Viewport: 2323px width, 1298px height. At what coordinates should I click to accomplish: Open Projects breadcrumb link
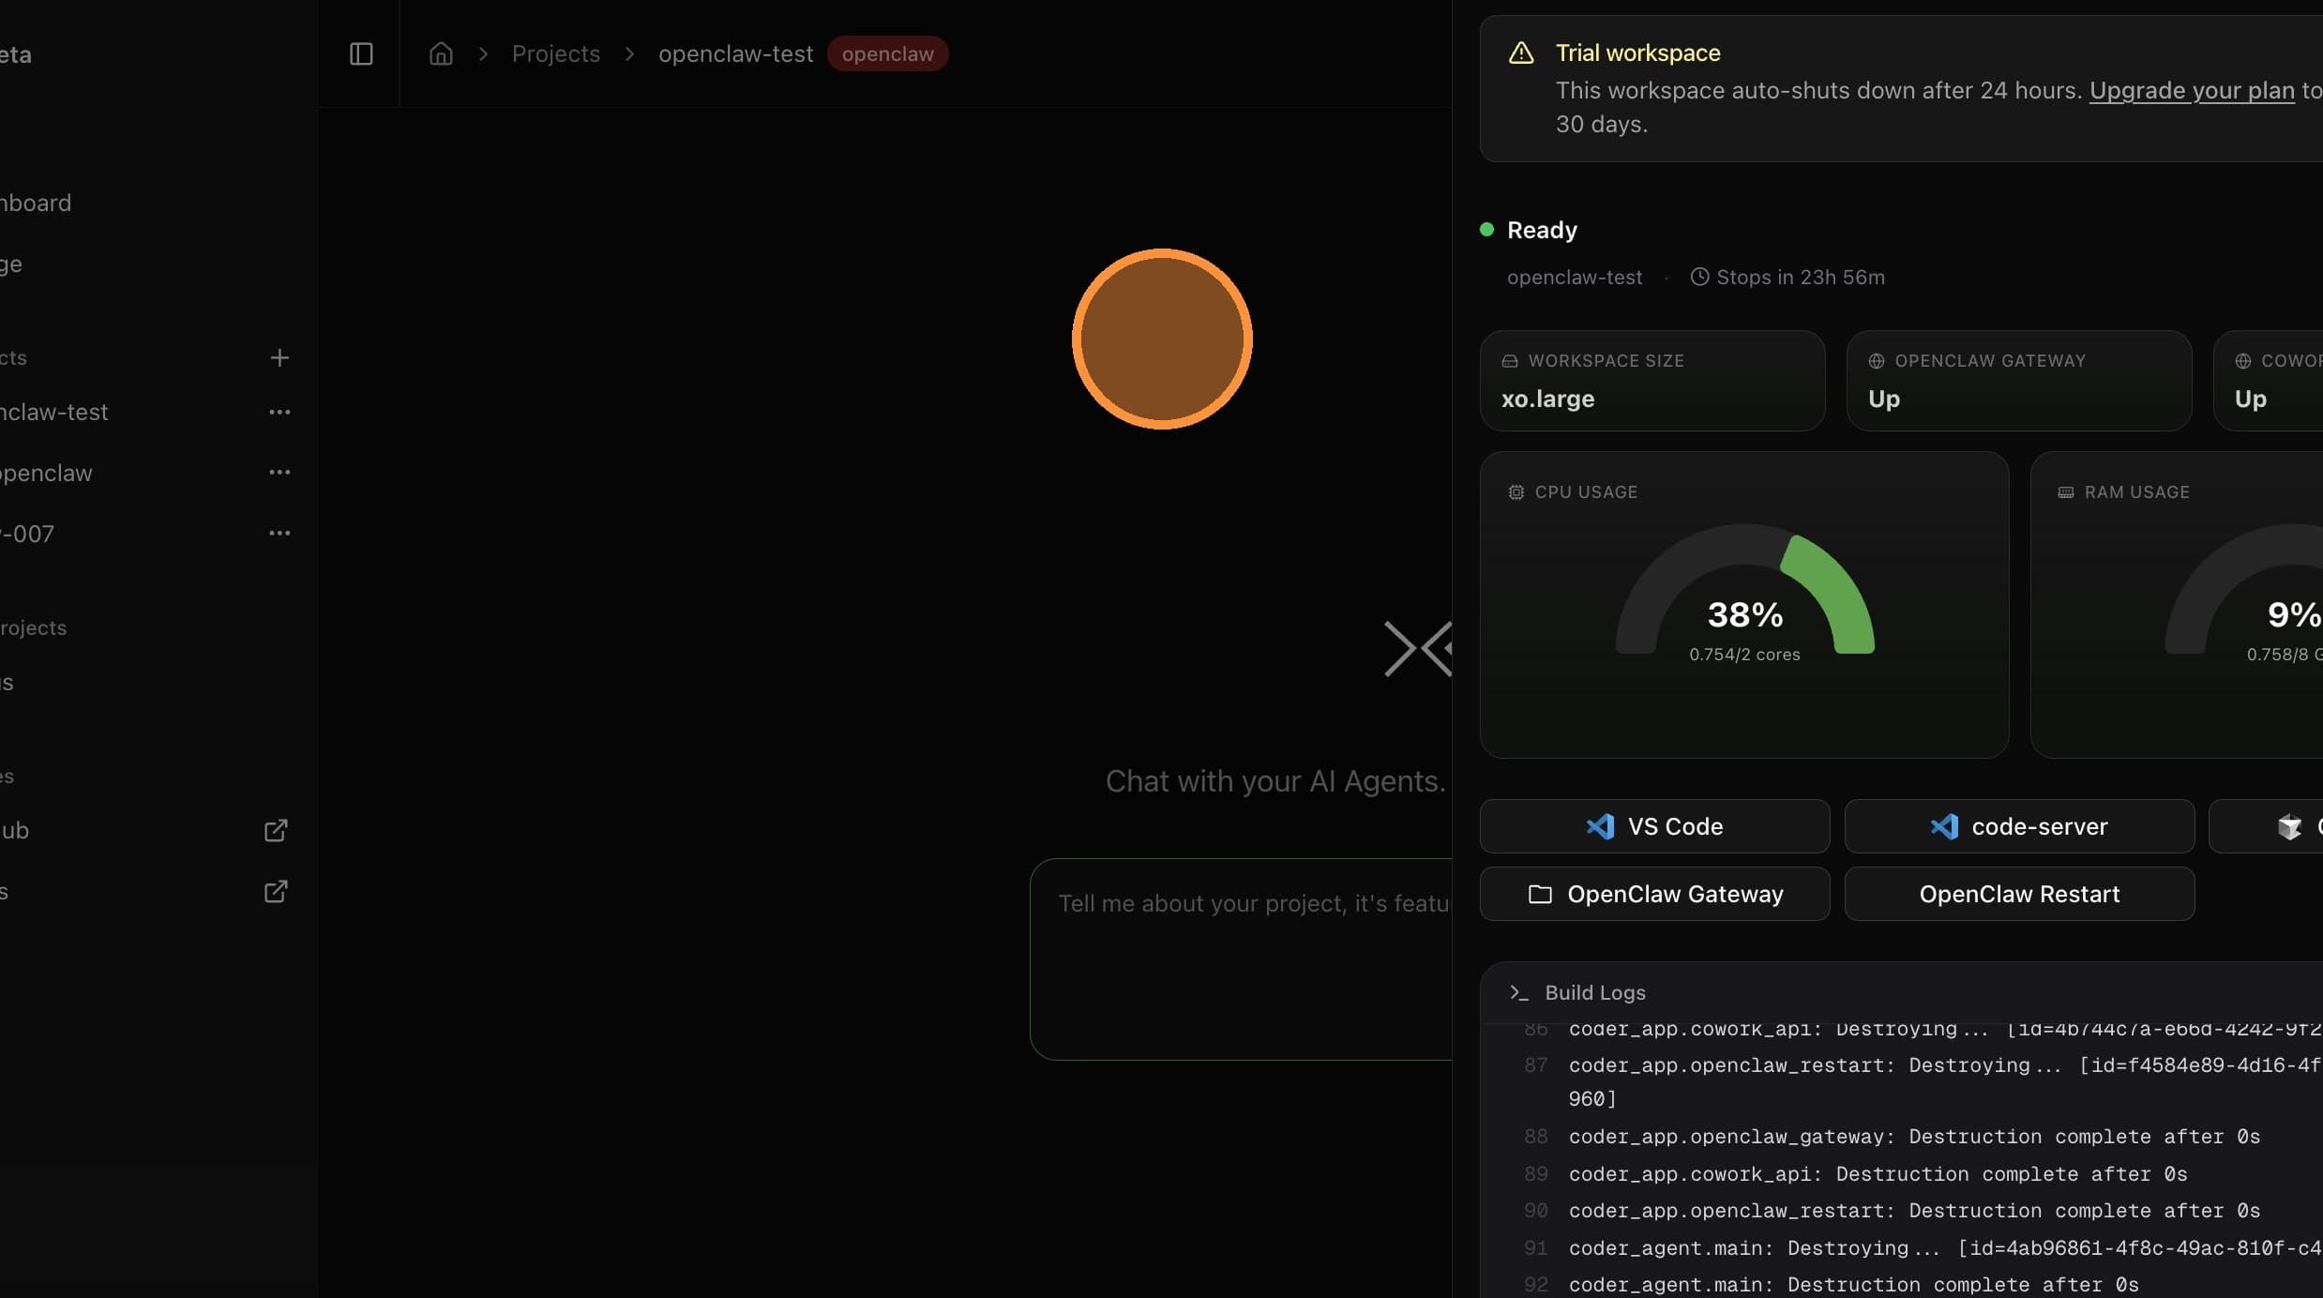tap(556, 53)
